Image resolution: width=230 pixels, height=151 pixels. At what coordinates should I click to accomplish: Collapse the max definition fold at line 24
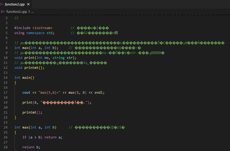pyautogui.click(x=11, y=127)
